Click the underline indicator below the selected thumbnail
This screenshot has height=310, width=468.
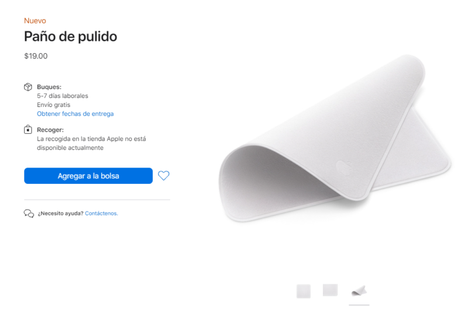(359, 305)
